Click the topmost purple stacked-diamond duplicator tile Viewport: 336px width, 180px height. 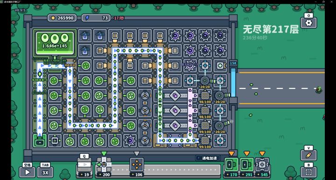(175, 96)
